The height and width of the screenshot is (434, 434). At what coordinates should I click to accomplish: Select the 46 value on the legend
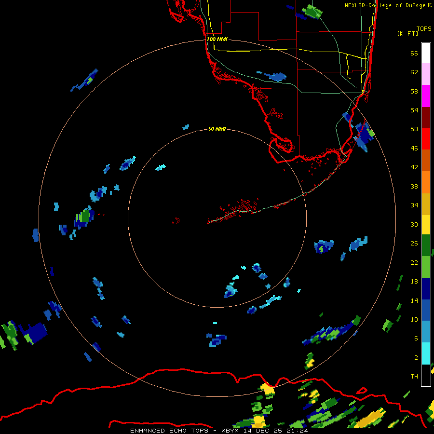pyautogui.click(x=414, y=149)
